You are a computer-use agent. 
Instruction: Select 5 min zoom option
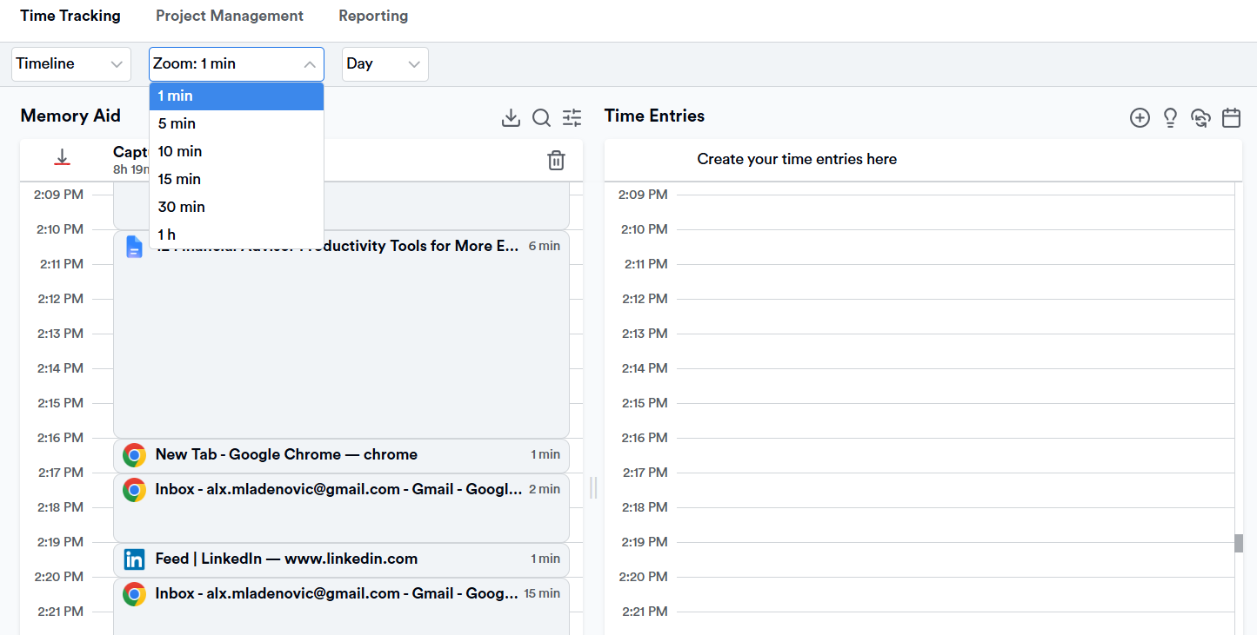pyautogui.click(x=237, y=124)
